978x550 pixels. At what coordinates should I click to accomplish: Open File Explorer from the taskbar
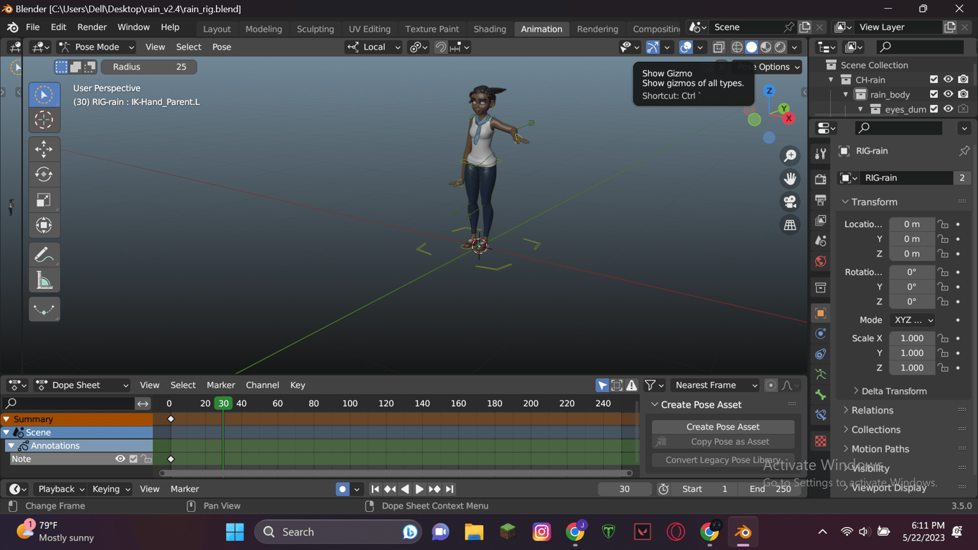click(x=474, y=532)
